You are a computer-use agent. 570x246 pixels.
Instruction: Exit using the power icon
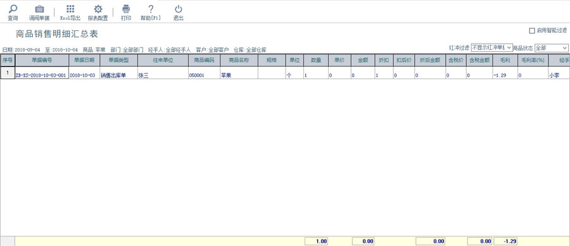point(178,9)
